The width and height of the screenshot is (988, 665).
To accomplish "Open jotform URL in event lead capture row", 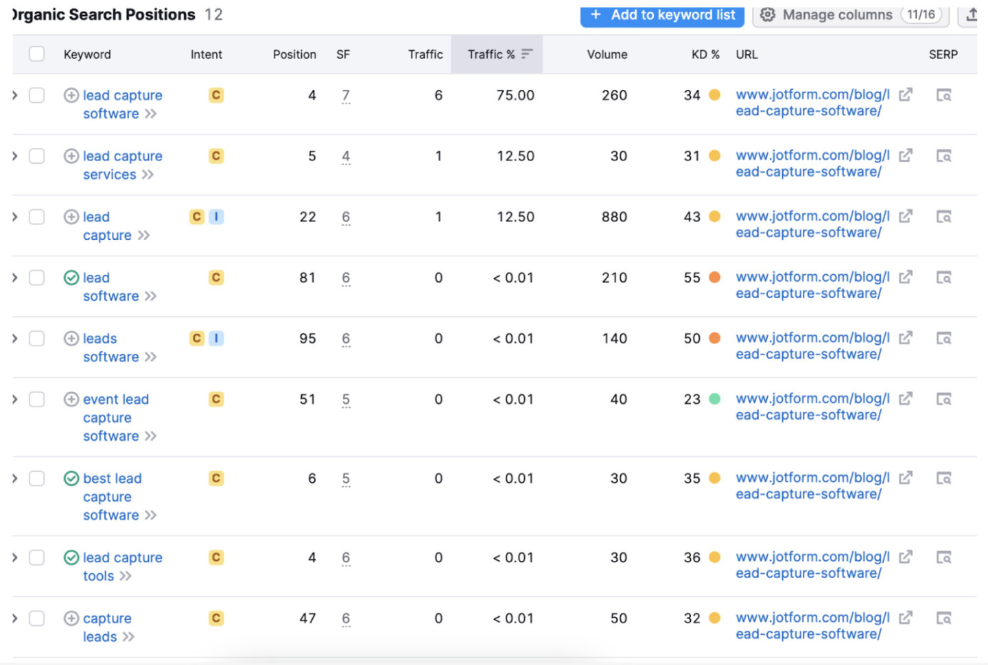I will 812,407.
